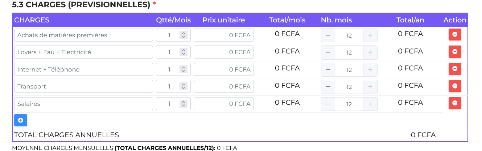Remove the Loyers + Eau + Electricité row

(x=455, y=52)
